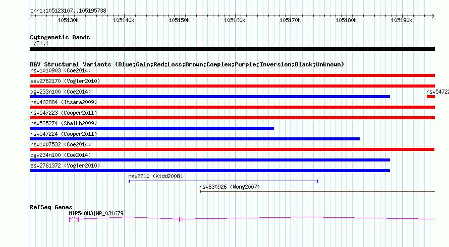Screen dimensions: 449x247
Task: Click the first MIR548H3 exon marker
Action: [x=69, y=219]
